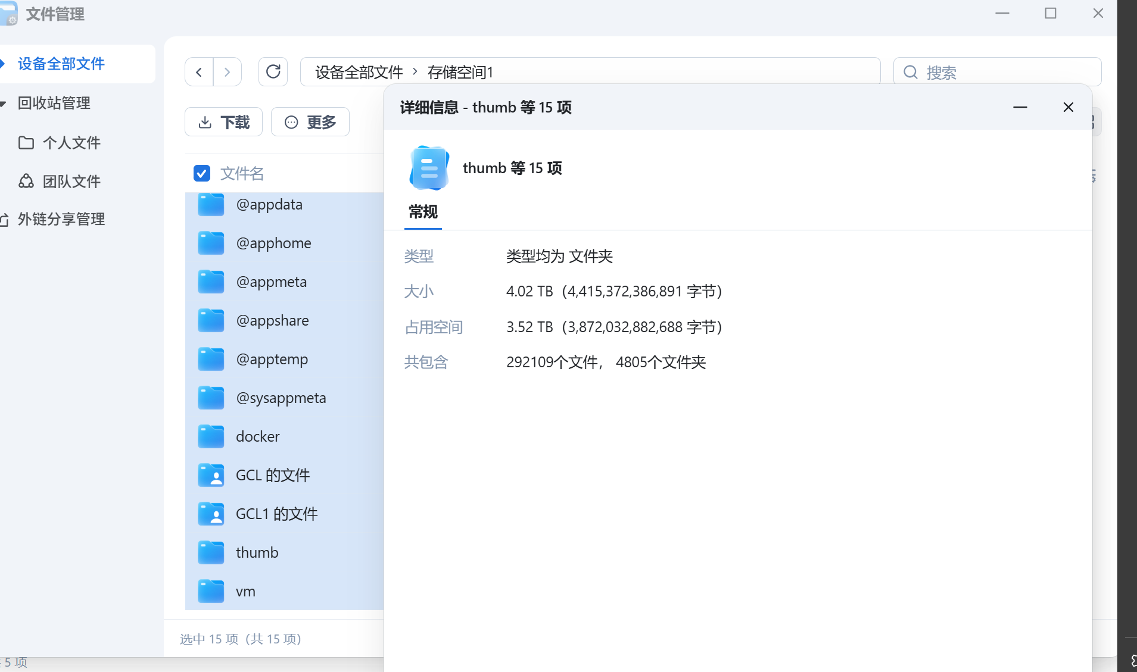Click the search magnifier icon
Viewport: 1137px width, 672px height.
[911, 72]
